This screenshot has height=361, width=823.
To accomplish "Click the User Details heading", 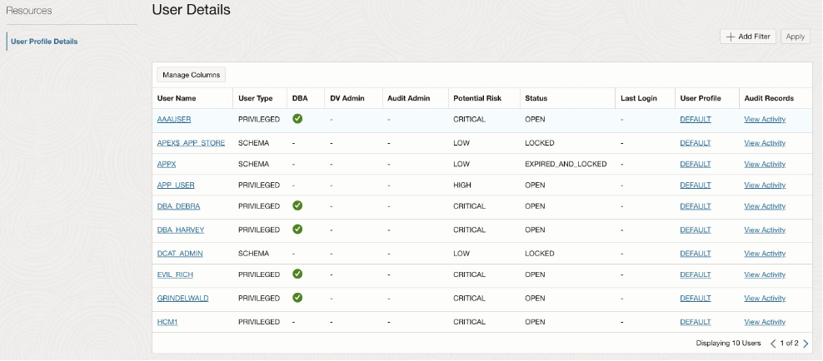I will (x=191, y=9).
